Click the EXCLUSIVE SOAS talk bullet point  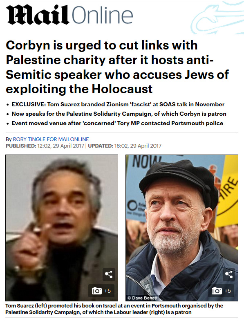pos(118,104)
